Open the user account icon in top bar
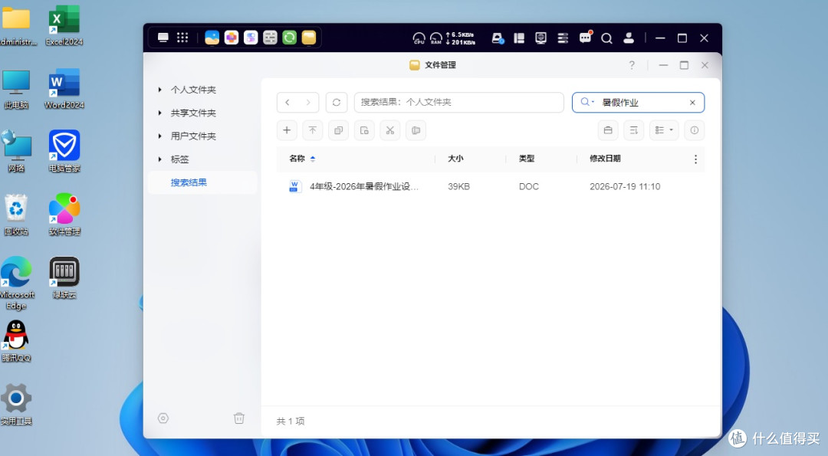Image resolution: width=828 pixels, height=456 pixels. [629, 38]
